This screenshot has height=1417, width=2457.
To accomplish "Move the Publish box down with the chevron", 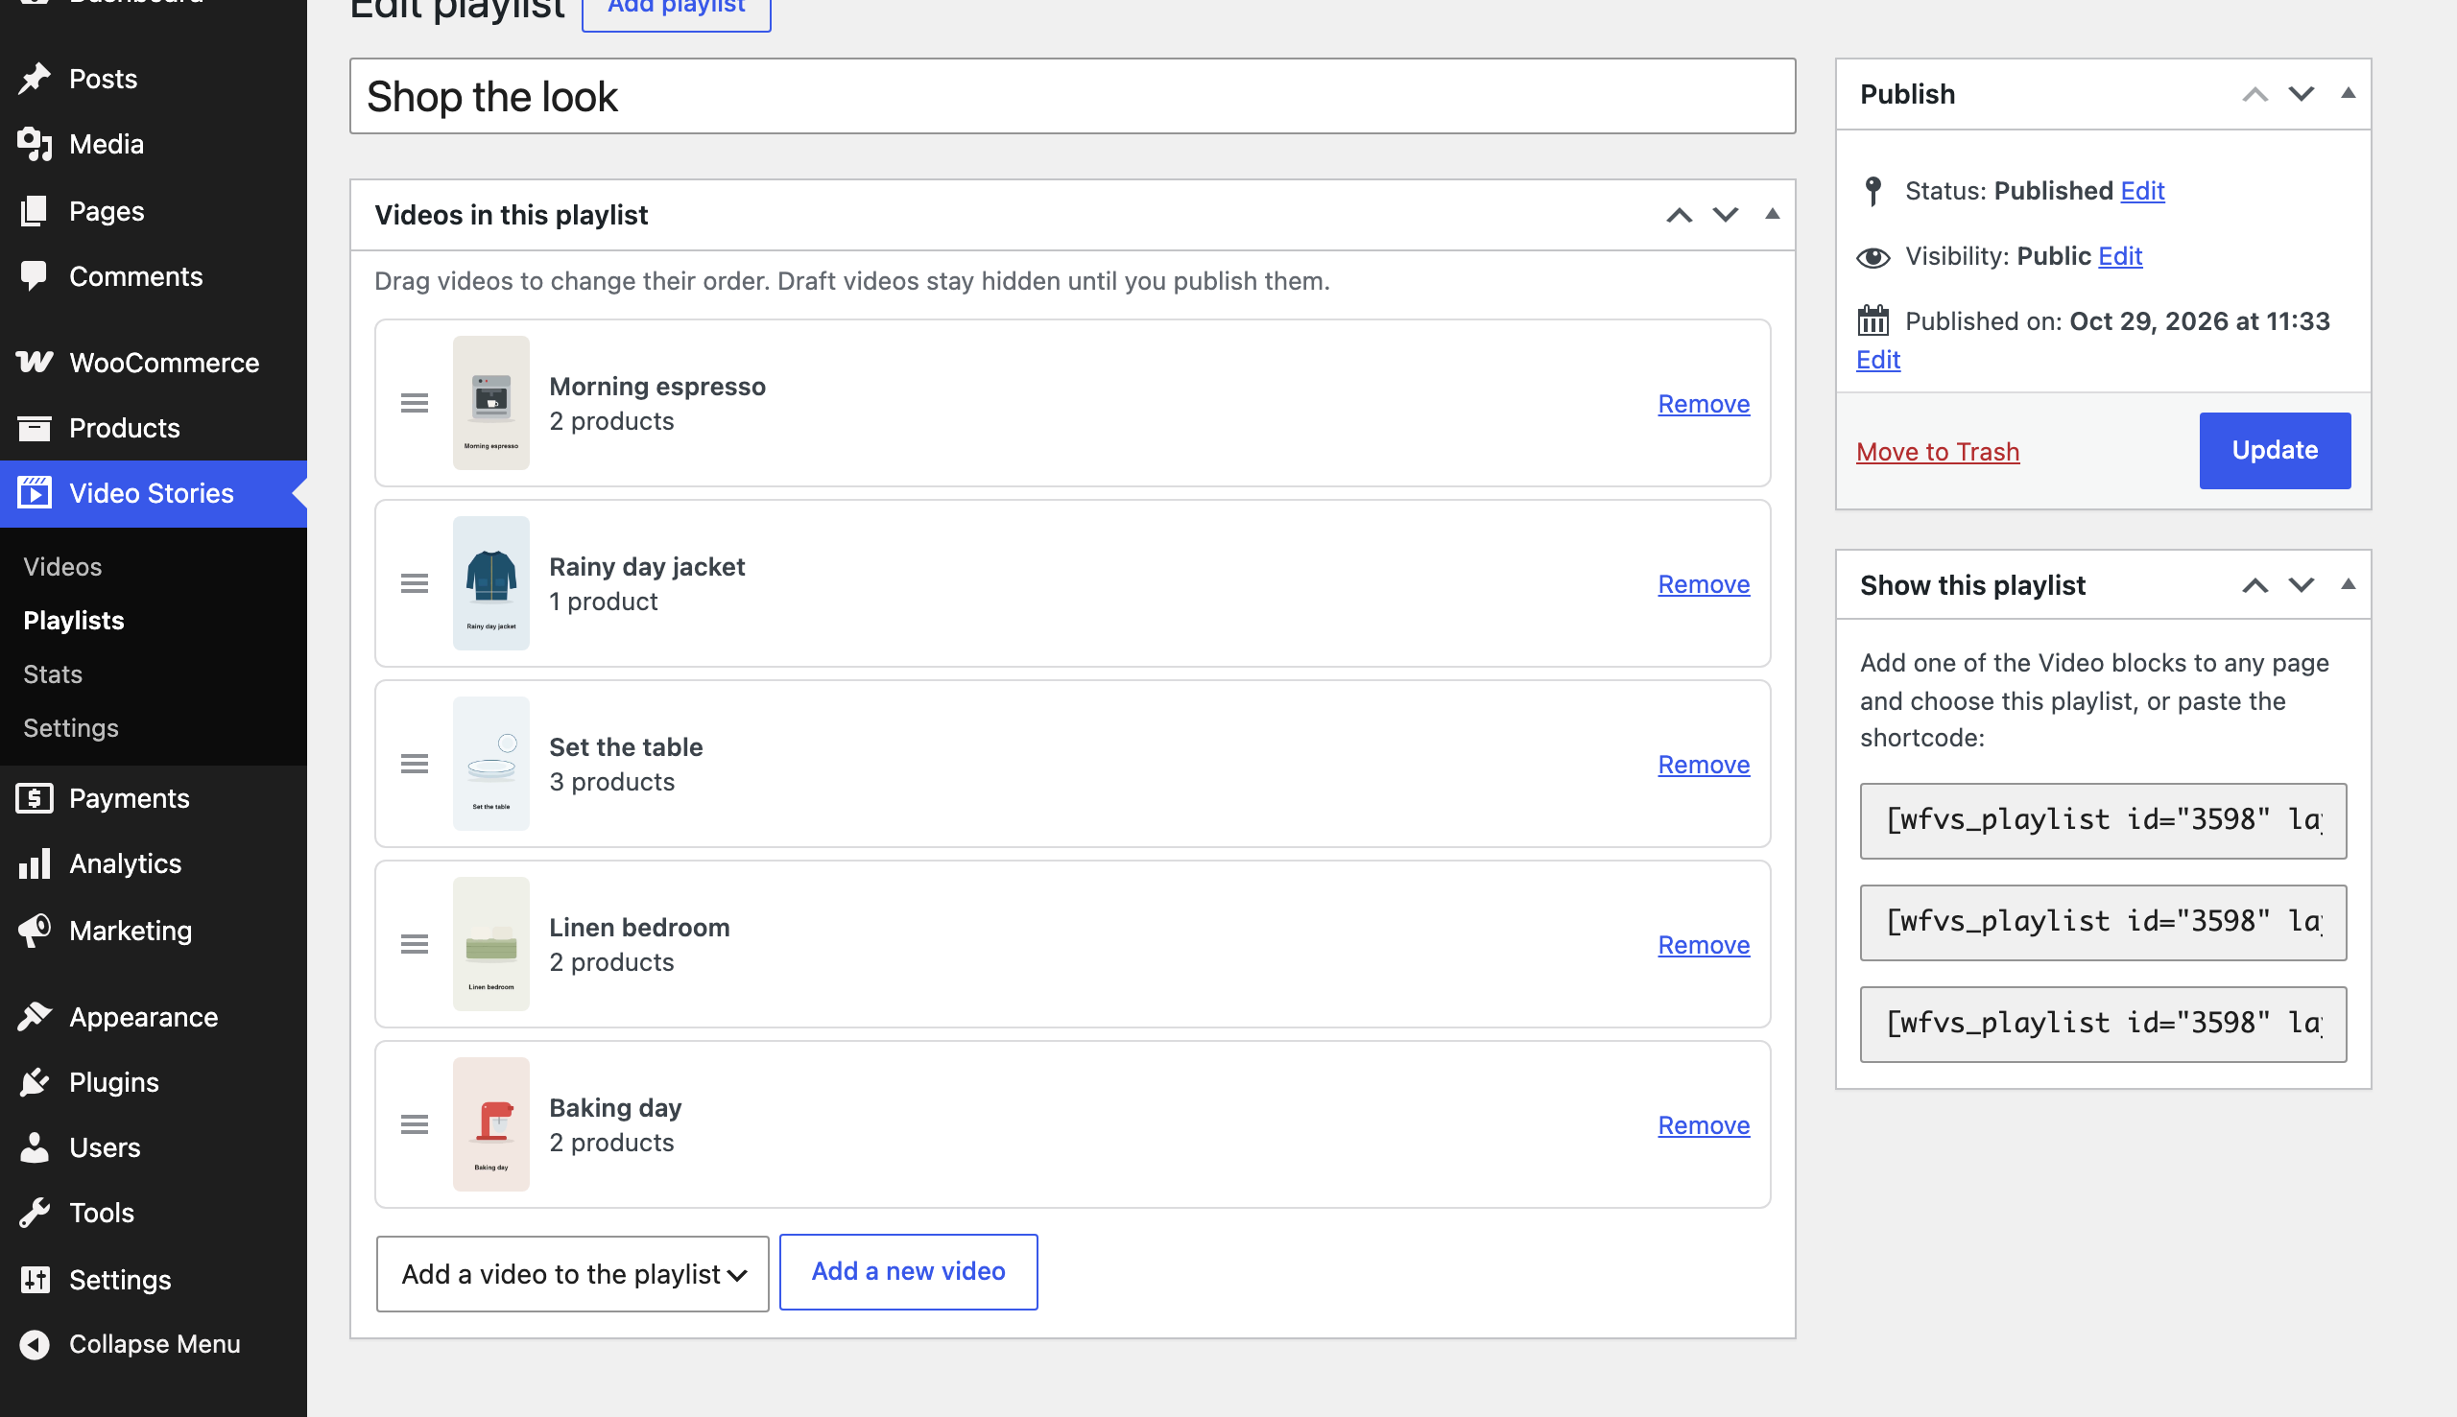I will 2302,93.
